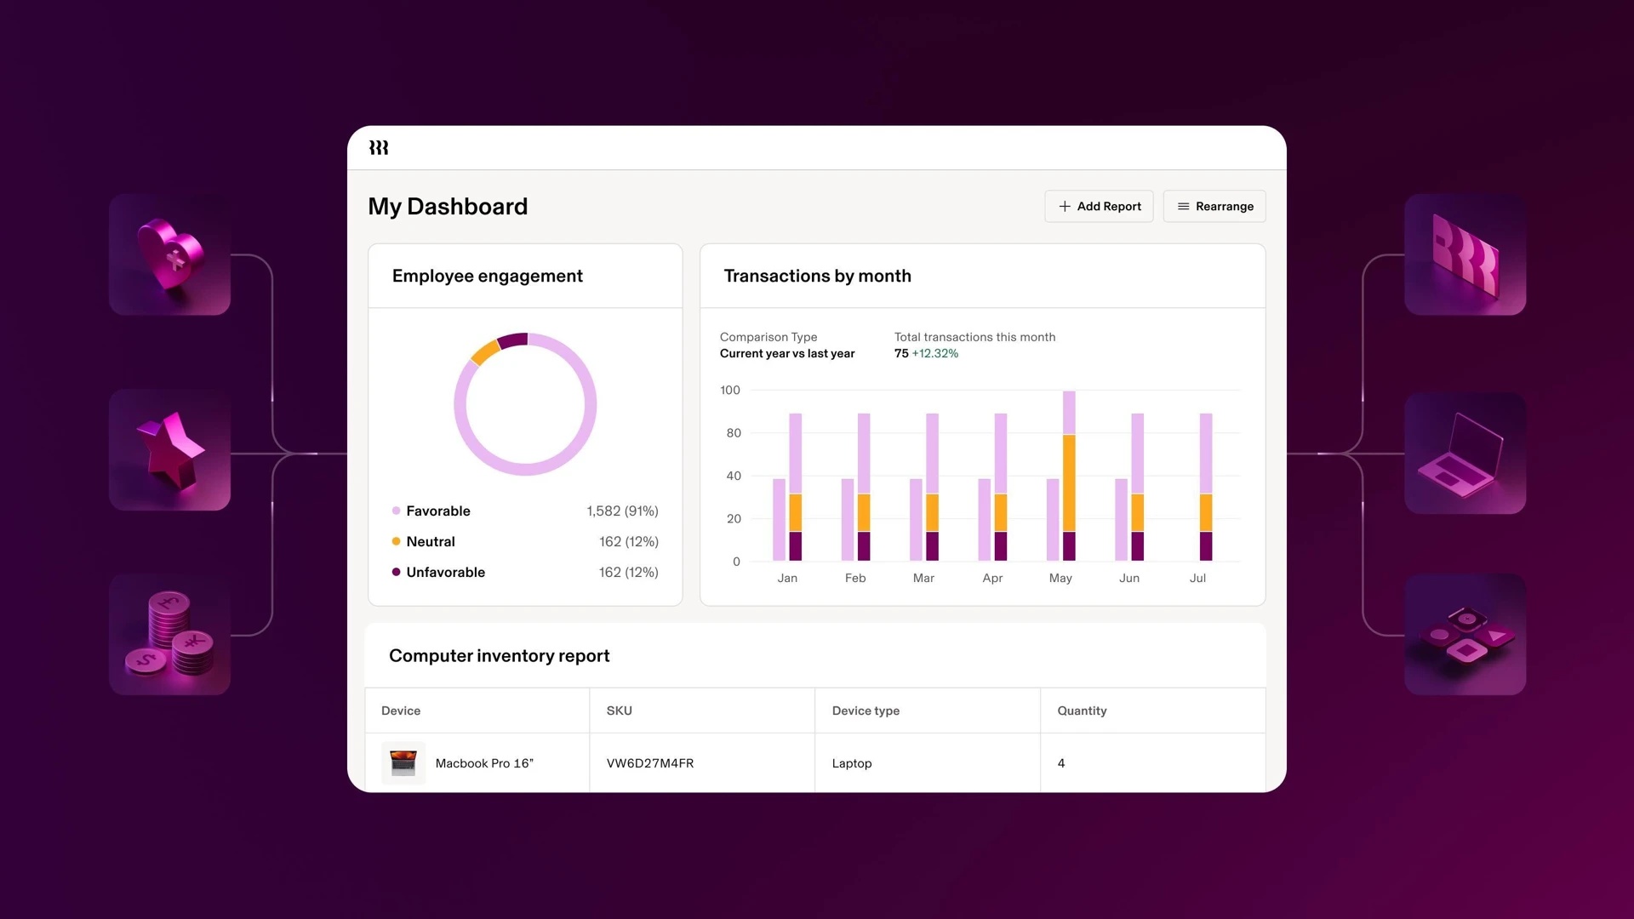Toggle the Unfavorable legend item

445,573
